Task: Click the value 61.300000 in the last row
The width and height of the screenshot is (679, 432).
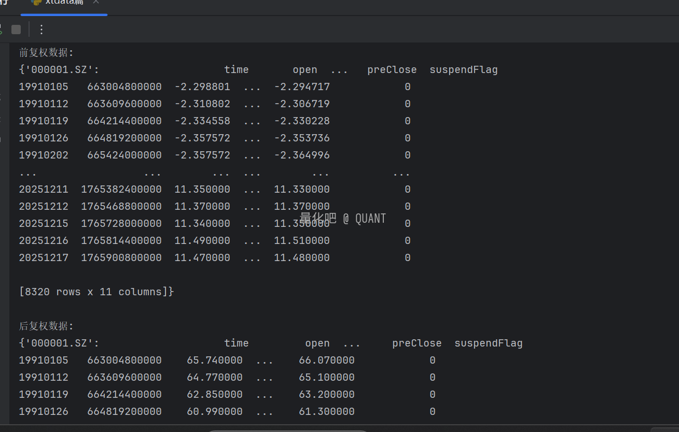Action: coord(326,411)
